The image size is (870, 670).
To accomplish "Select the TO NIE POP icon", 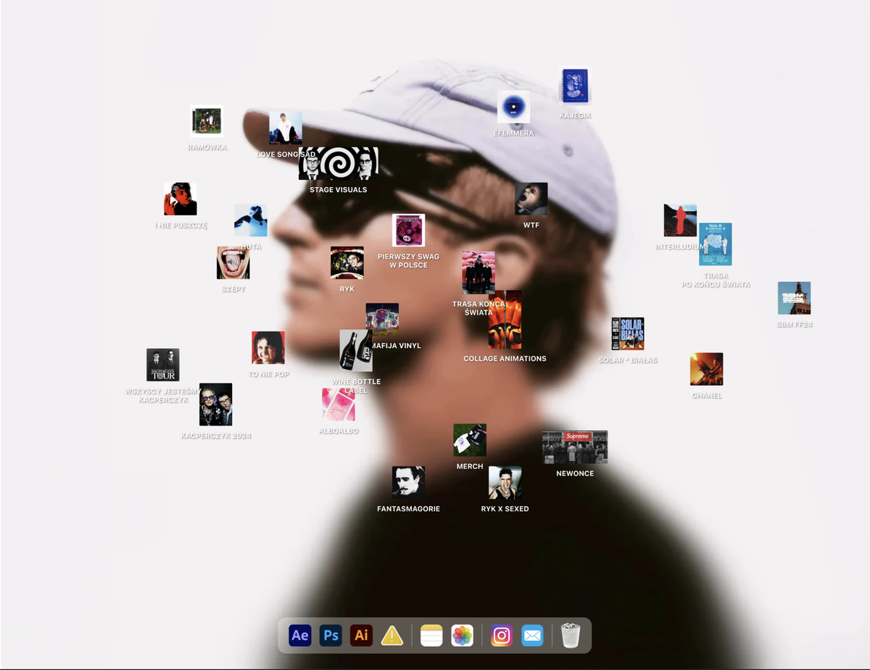I will click(268, 348).
